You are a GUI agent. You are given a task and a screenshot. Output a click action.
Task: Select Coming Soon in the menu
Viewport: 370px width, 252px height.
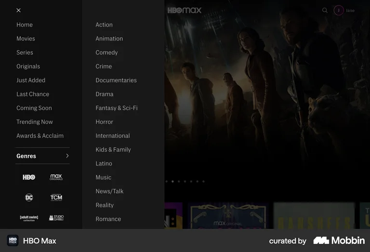pyautogui.click(x=34, y=108)
